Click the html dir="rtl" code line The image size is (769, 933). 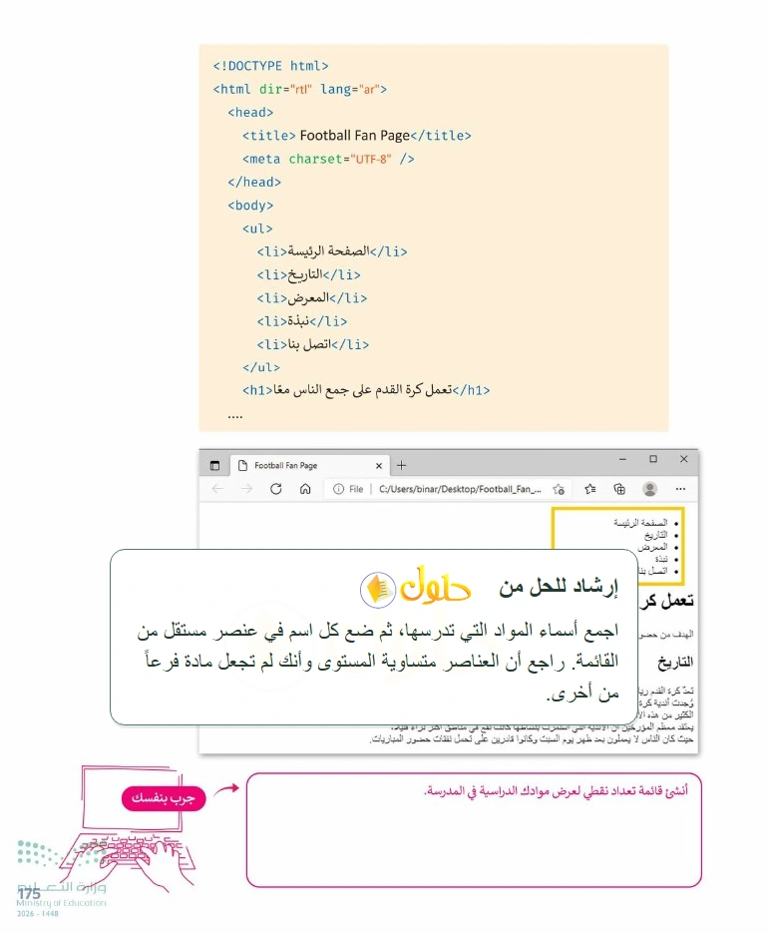300,89
